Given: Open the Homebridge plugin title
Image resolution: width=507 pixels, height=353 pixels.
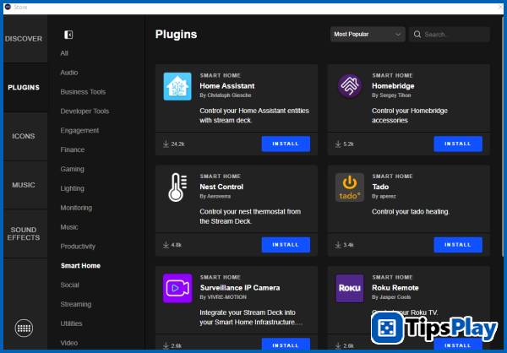Looking at the screenshot, I should coord(393,86).
